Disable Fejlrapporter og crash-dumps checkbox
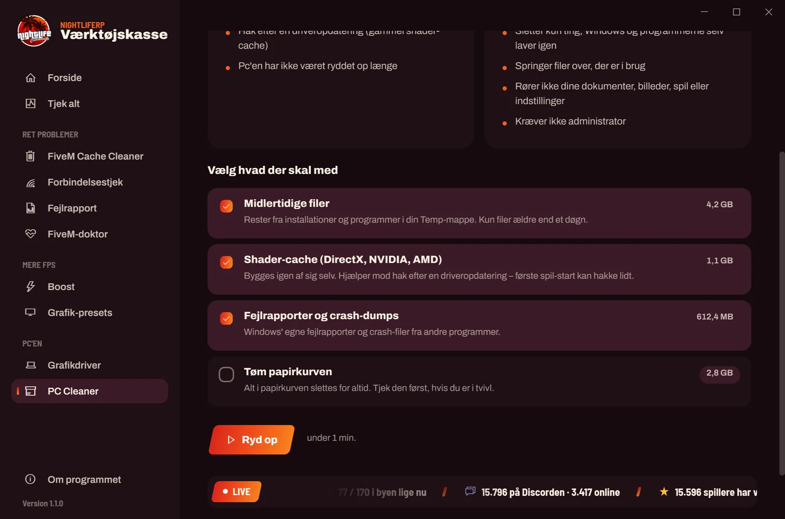This screenshot has width=785, height=519. (x=226, y=318)
